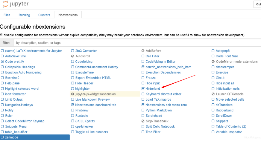261x141 pixels.
Task: Click the AddBefore disabled icon
Action: 143,51
